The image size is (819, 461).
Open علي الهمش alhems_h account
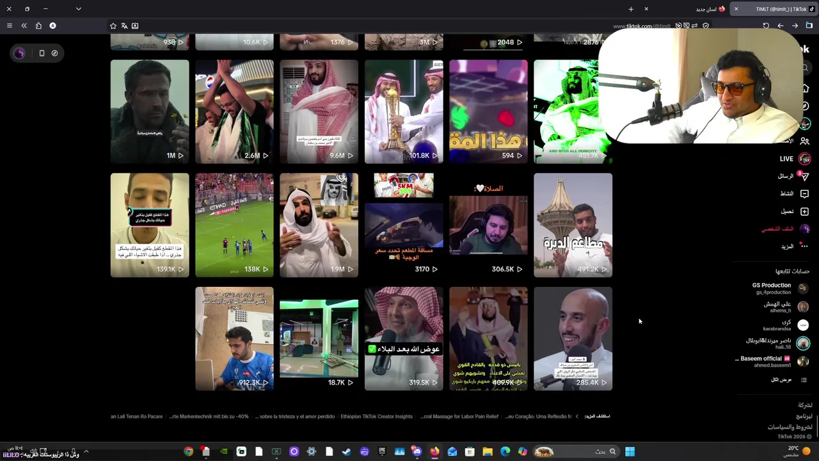pos(786,307)
